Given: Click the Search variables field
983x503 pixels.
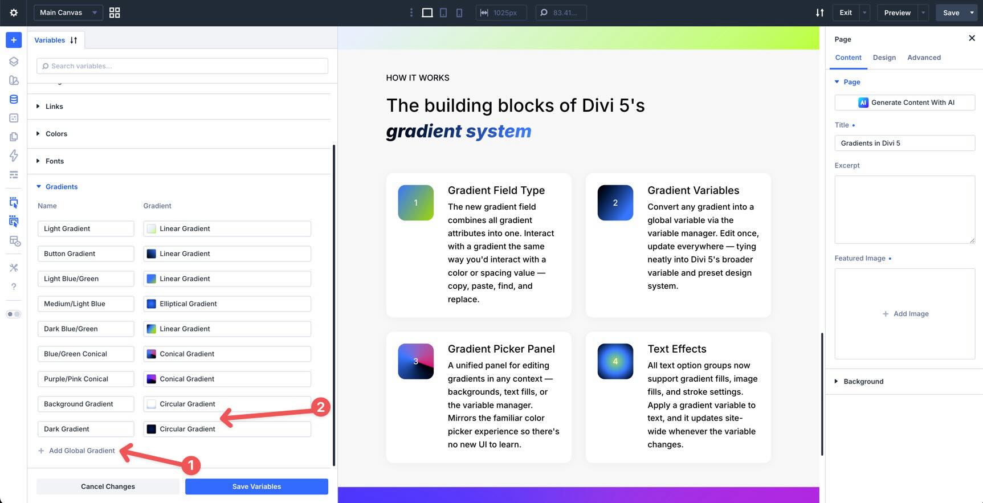Looking at the screenshot, I should click(182, 66).
